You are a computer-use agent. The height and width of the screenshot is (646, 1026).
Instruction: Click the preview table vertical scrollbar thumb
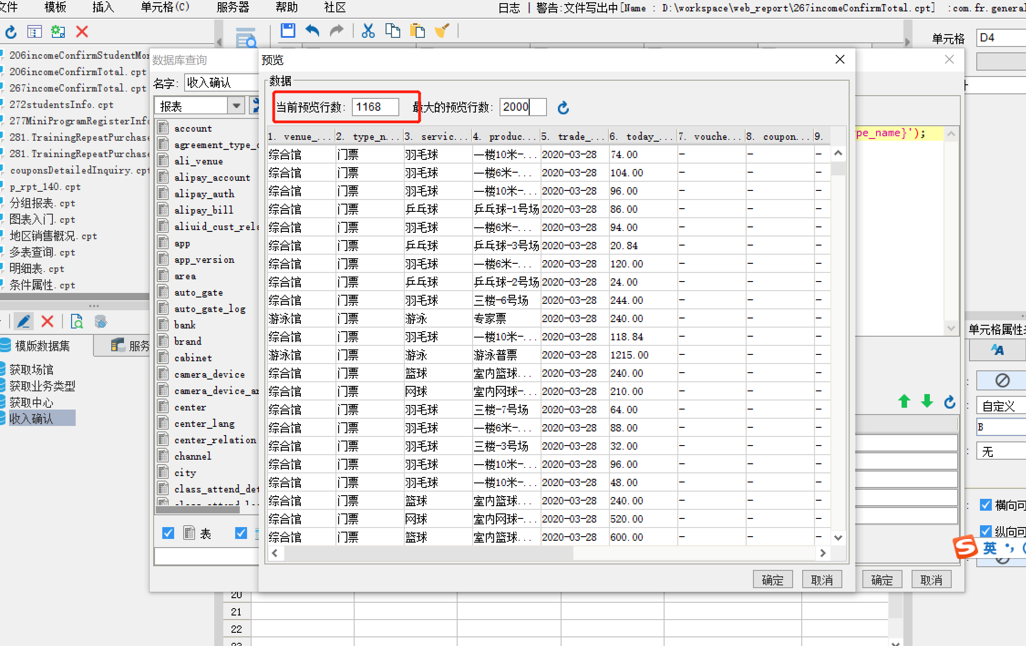pyautogui.click(x=838, y=169)
